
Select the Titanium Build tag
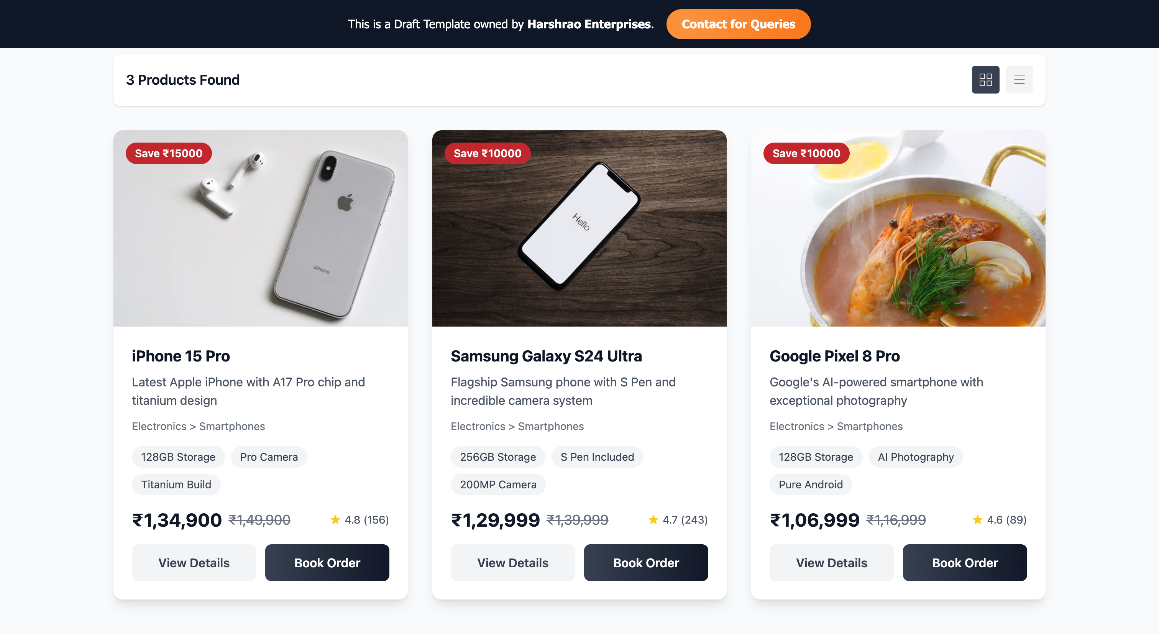click(x=176, y=485)
